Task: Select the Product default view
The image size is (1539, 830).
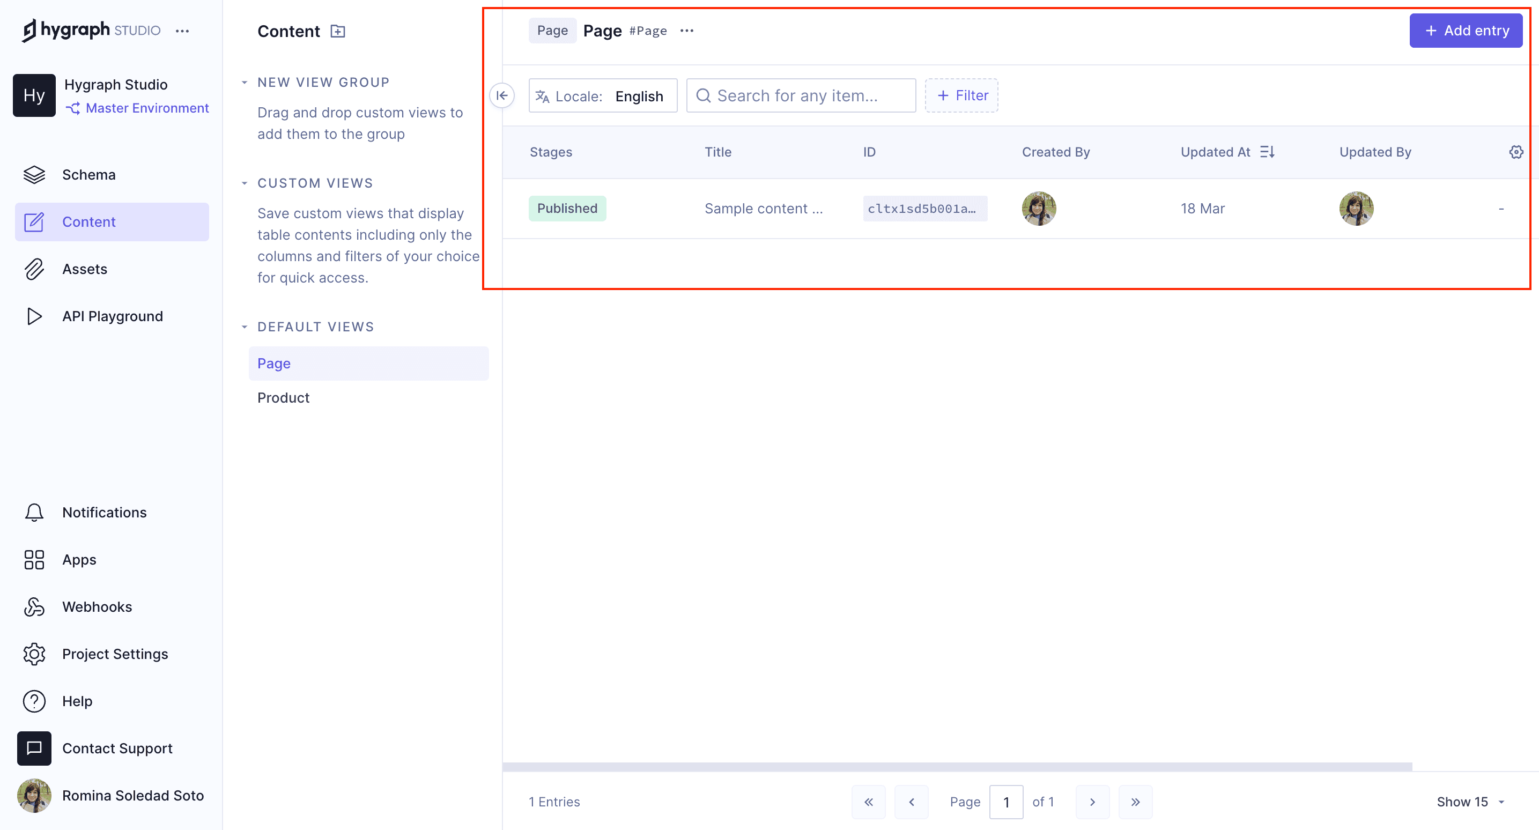Action: click(283, 398)
